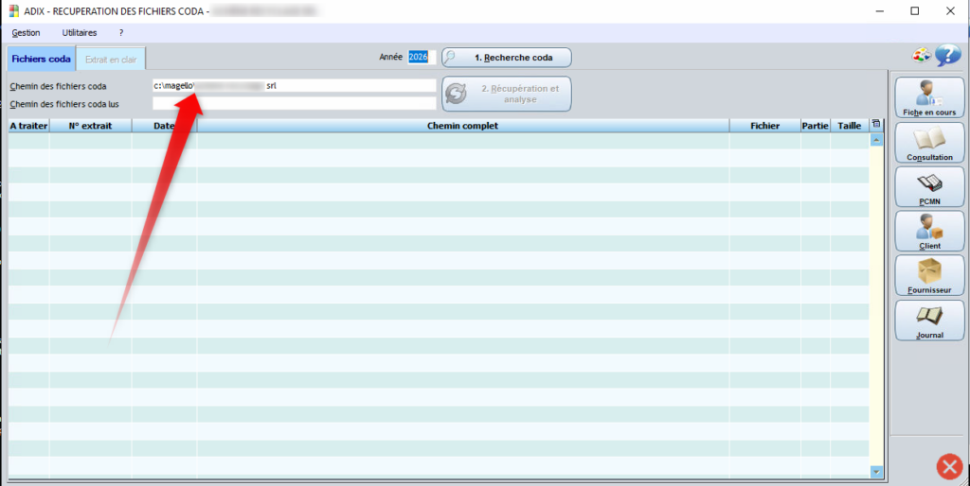The image size is (970, 486).
Task: Open the Journal book
Action: tap(928, 321)
